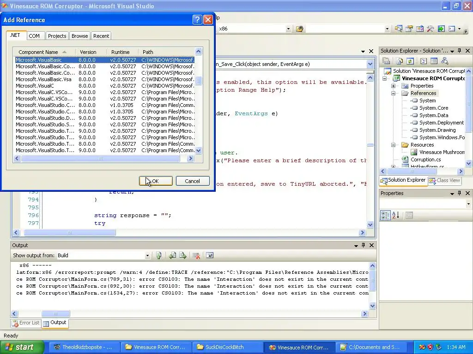This screenshot has height=354, width=473.
Task: Click the Find in Files folder icon
Action: coord(299,29)
